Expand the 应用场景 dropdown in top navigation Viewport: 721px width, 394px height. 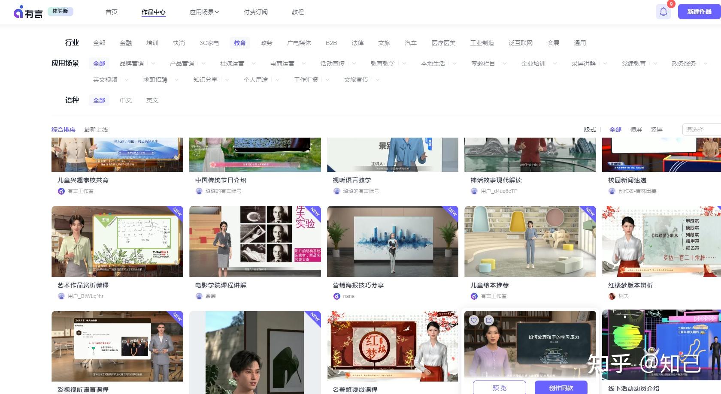[205, 12]
